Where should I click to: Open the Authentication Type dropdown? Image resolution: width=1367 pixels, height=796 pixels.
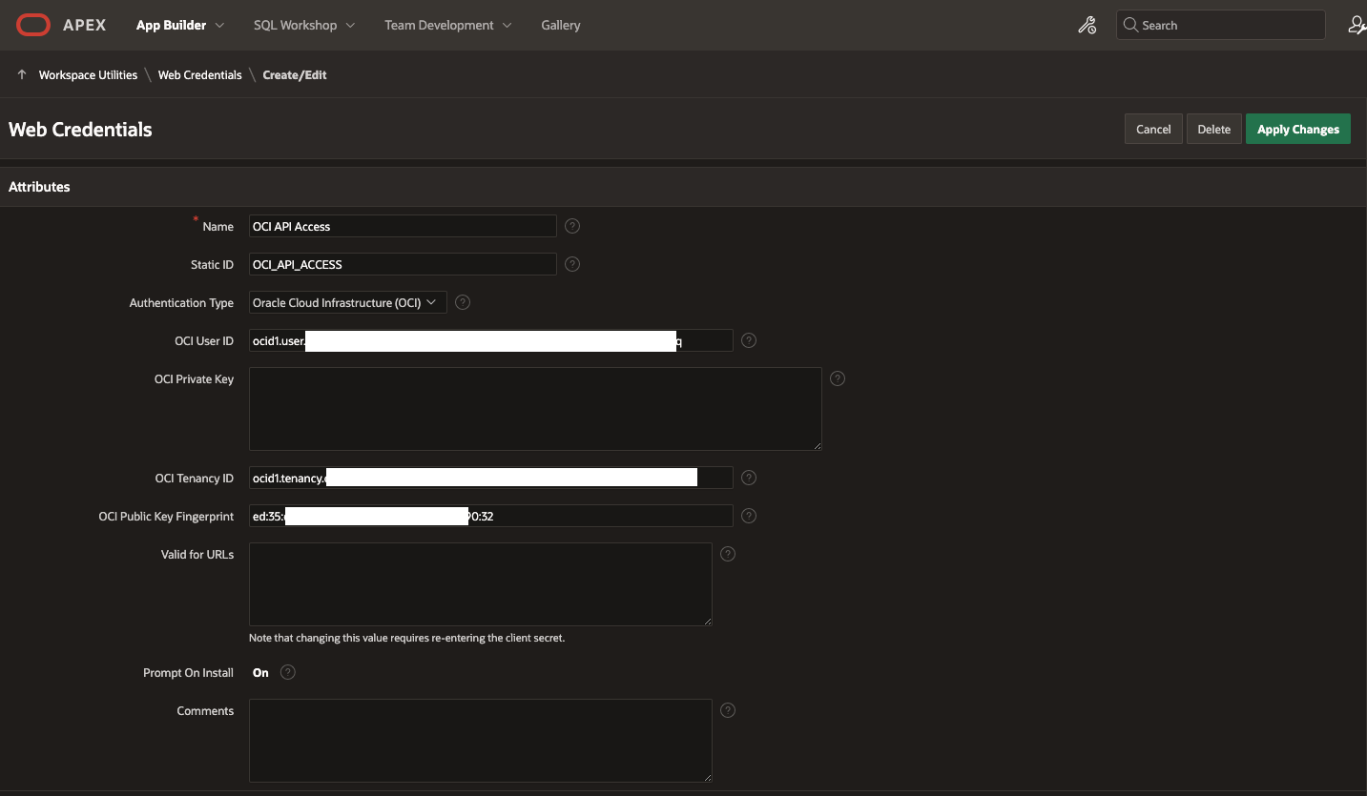(347, 302)
